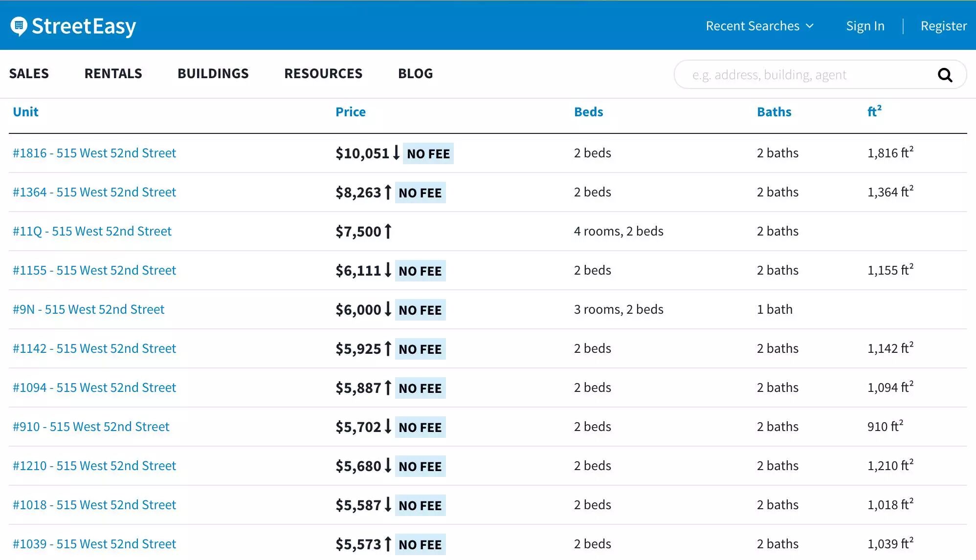Click the NO FEE badge beside $5,702
Image resolution: width=976 pixels, height=560 pixels.
coord(420,427)
